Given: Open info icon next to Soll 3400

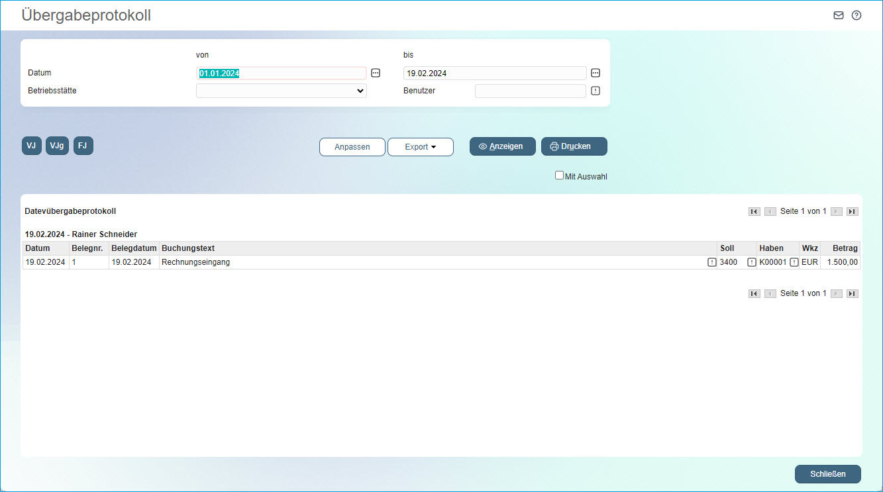Looking at the screenshot, I should (752, 262).
